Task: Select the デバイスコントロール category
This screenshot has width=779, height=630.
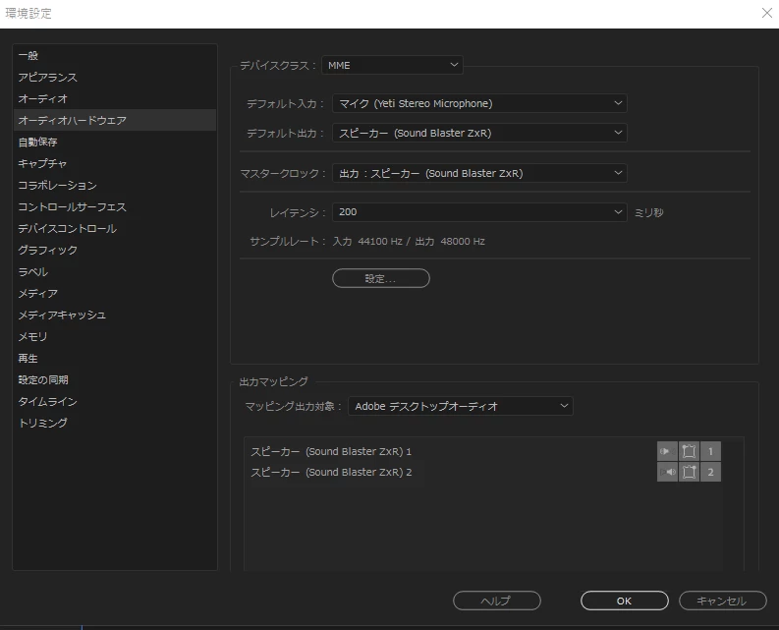Action: pyautogui.click(x=115, y=228)
